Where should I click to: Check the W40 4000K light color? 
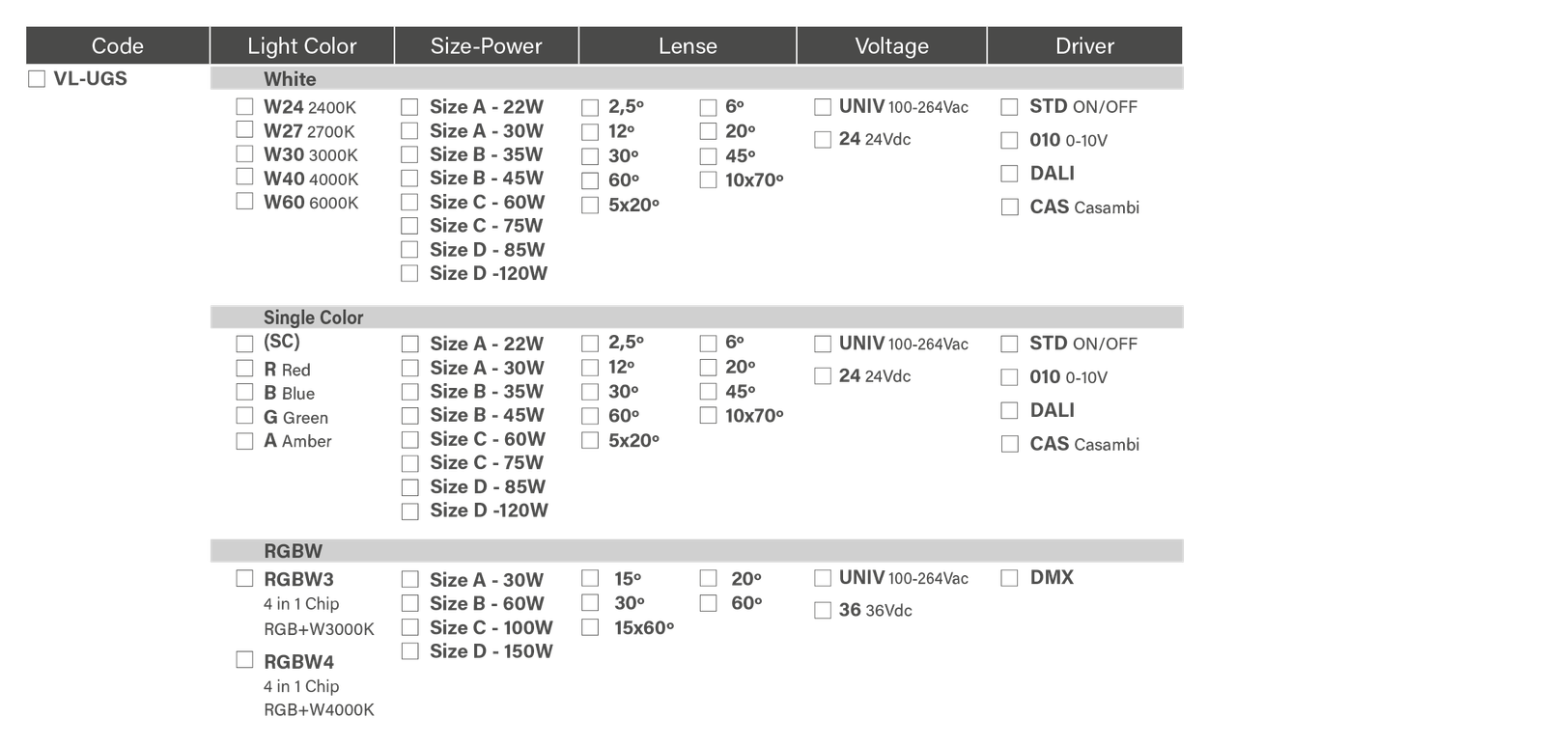click(245, 177)
